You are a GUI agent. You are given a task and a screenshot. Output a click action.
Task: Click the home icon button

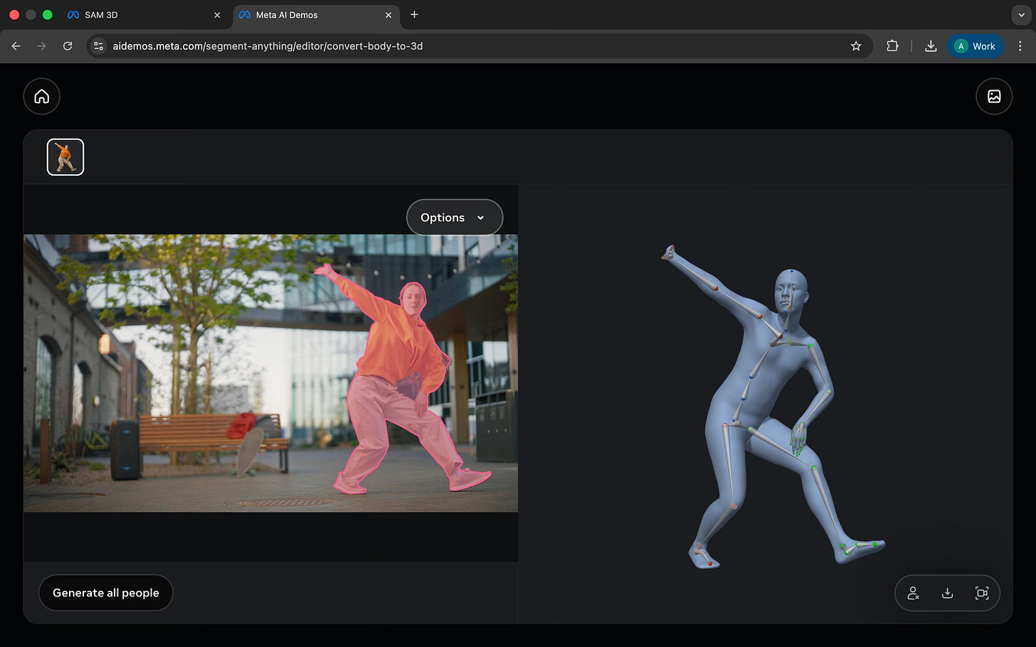click(42, 97)
